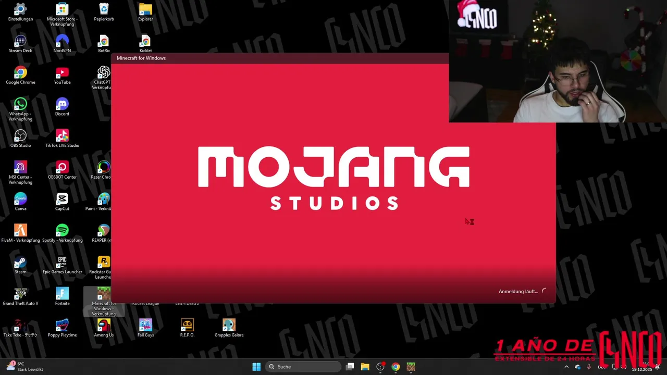Launch Stream Deck from desktop
This screenshot has width=667, height=375.
[20, 44]
